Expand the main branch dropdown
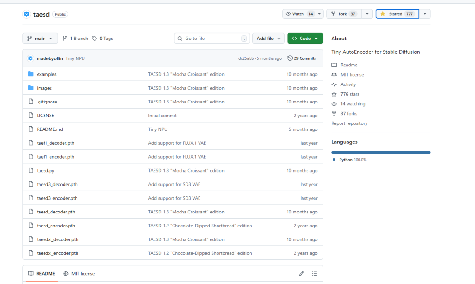Image resolution: width=475 pixels, height=284 pixels. 40,39
